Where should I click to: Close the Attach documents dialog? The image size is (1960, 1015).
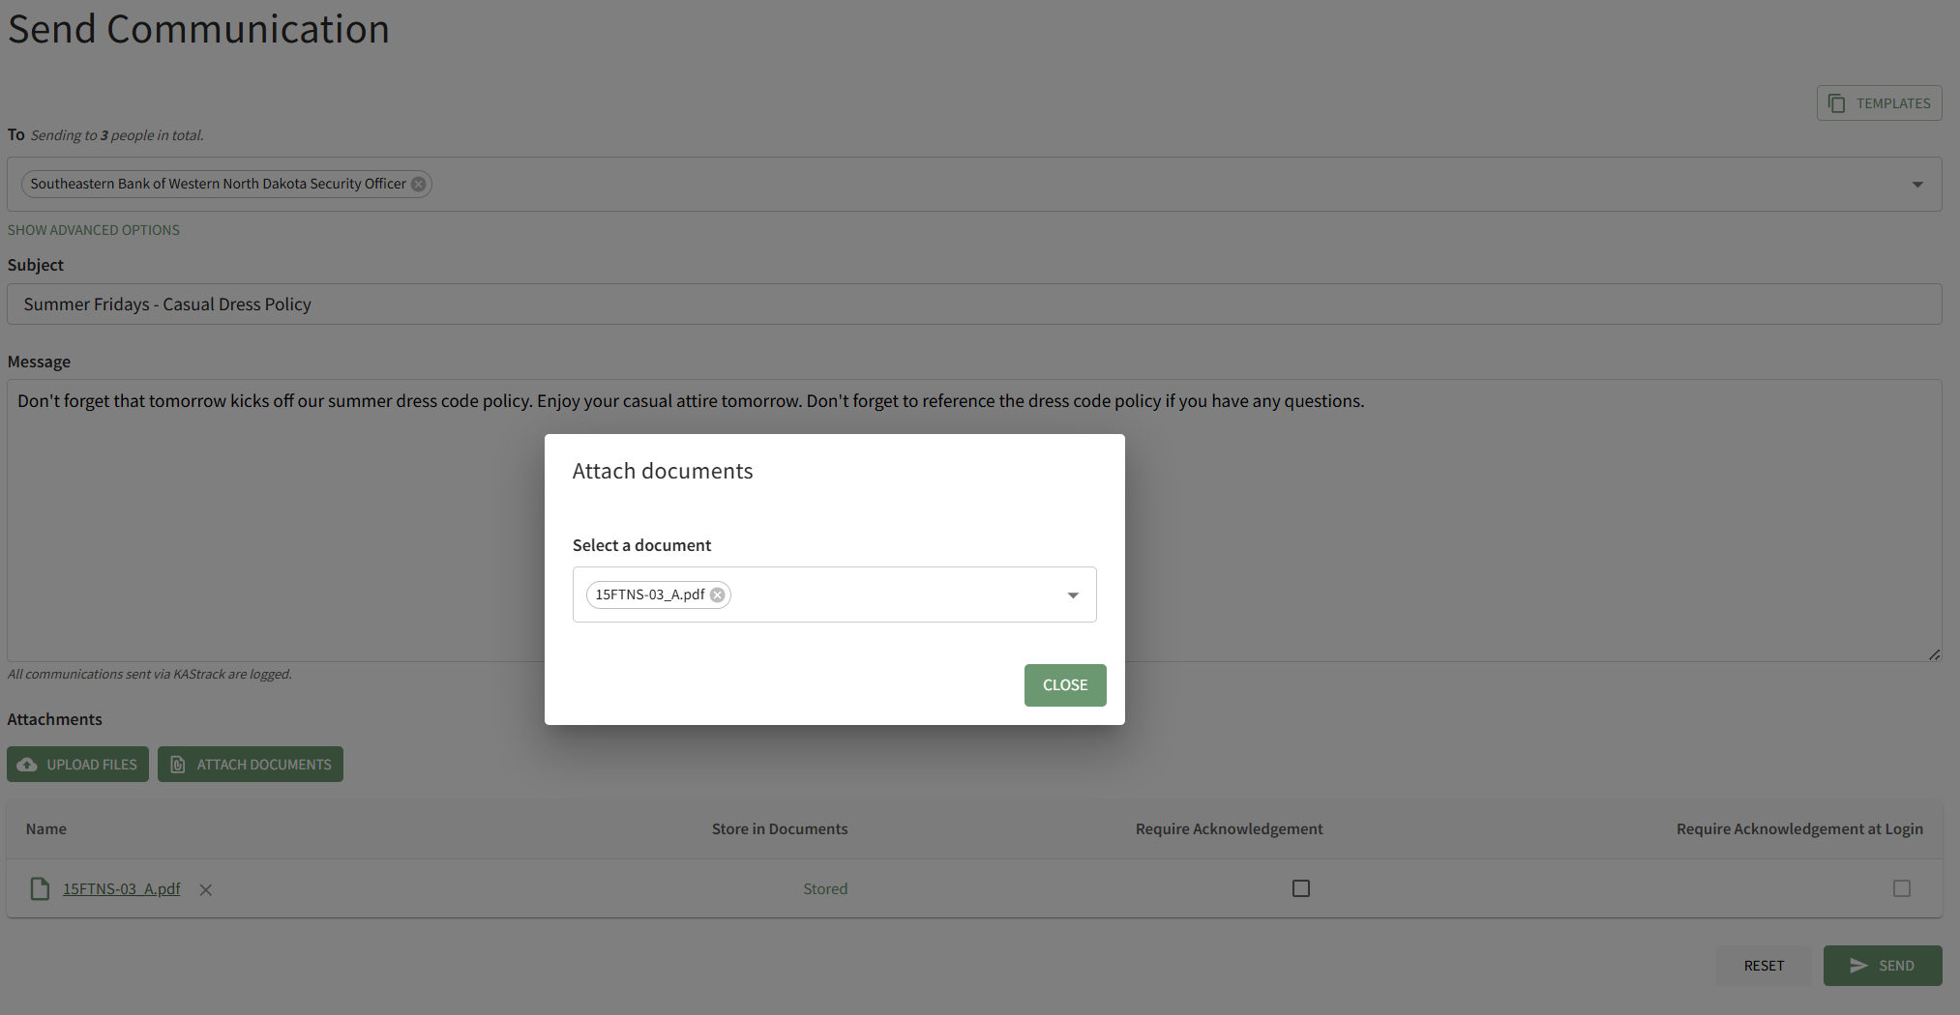tap(1065, 685)
